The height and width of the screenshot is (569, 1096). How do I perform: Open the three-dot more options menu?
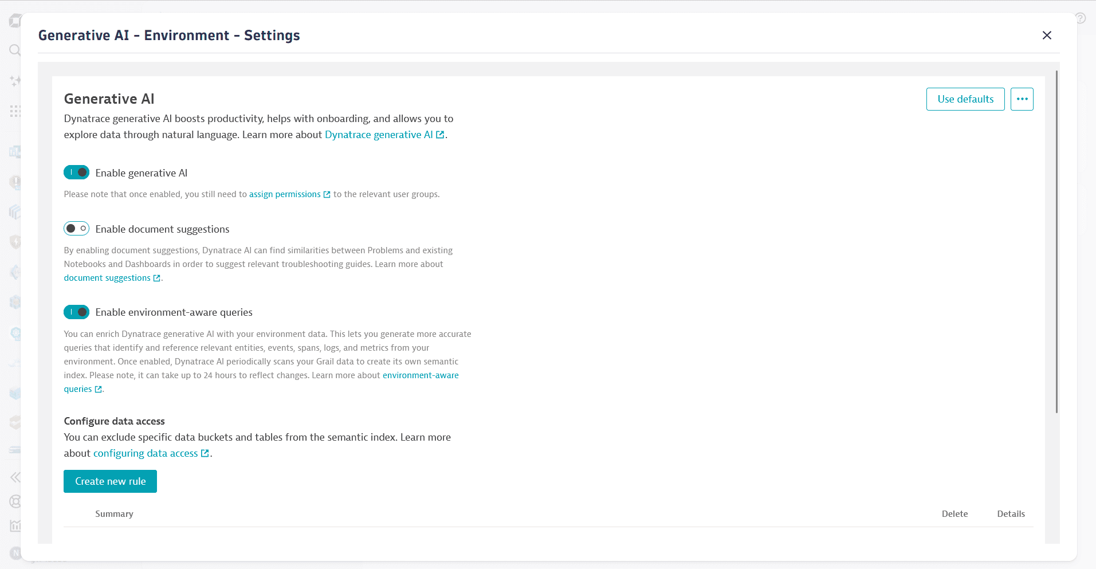(1022, 99)
